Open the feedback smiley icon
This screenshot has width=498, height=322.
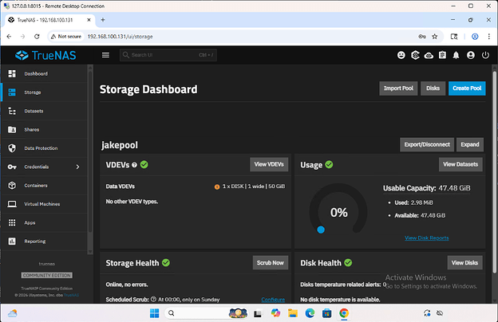click(x=401, y=55)
